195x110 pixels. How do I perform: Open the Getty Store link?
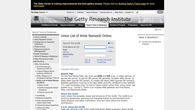pos(119,12)
